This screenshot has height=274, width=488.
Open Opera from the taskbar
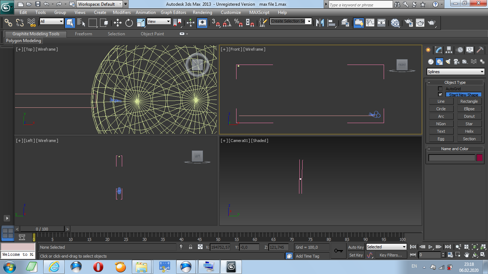point(98,267)
